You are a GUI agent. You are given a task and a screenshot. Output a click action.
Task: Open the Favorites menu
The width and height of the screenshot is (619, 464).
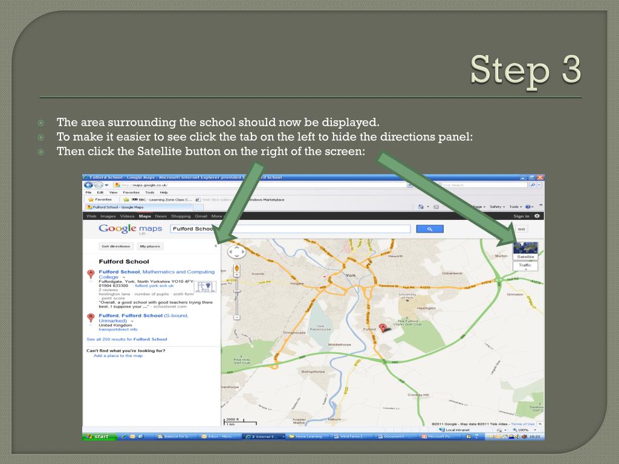131,193
